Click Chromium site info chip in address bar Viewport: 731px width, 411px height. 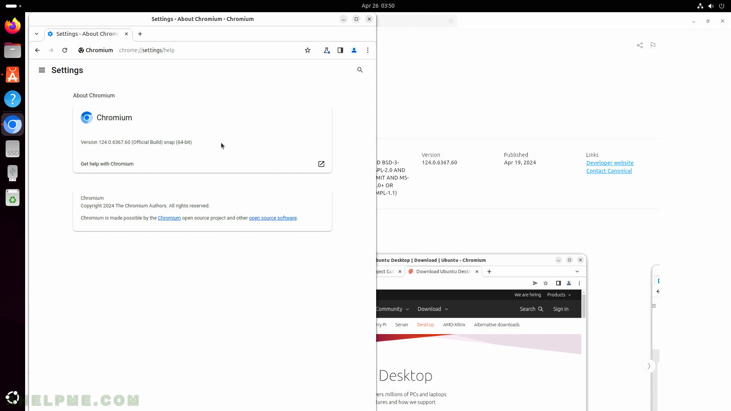tap(96, 50)
